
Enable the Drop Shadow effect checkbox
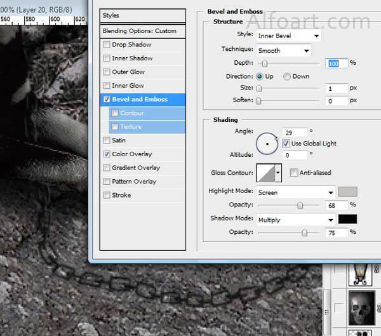107,44
